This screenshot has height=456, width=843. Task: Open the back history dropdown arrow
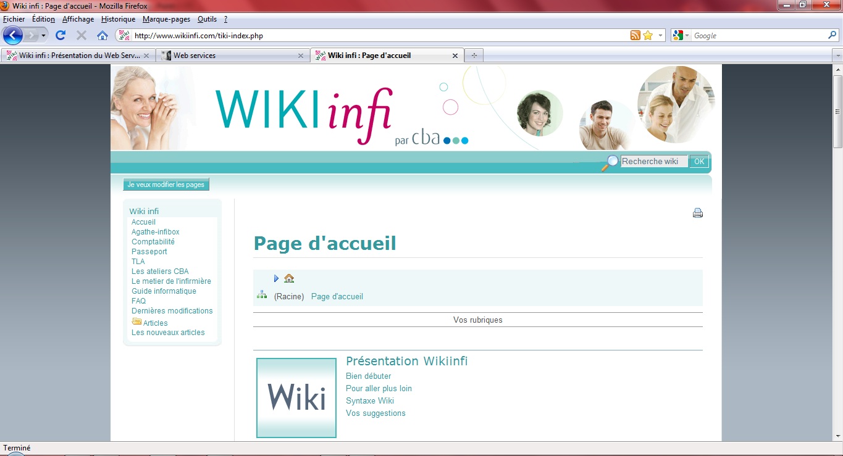pyautogui.click(x=43, y=36)
